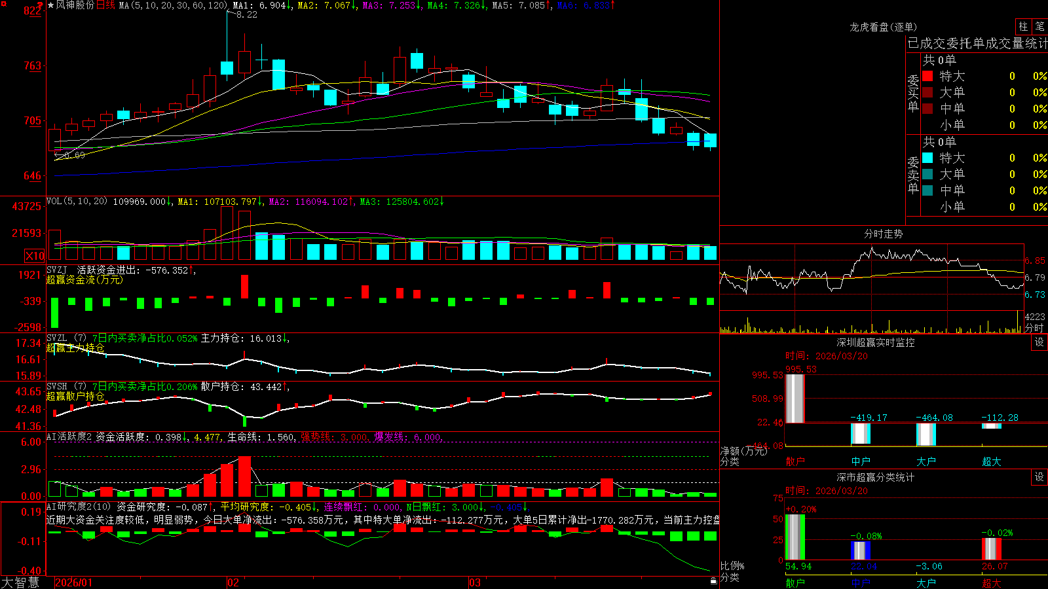Image resolution: width=1048 pixels, height=589 pixels.
Task: Click the 散户 bar in 深圳超赢实时监控
Action: [795, 399]
